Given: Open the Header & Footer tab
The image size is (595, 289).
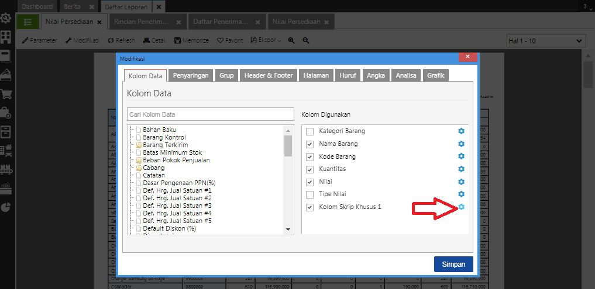Looking at the screenshot, I should (x=269, y=75).
